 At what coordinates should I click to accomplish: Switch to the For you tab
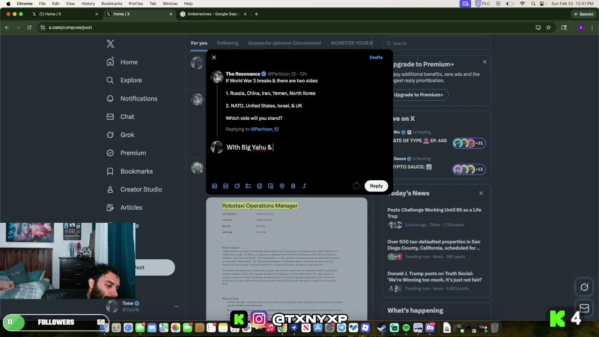click(199, 43)
